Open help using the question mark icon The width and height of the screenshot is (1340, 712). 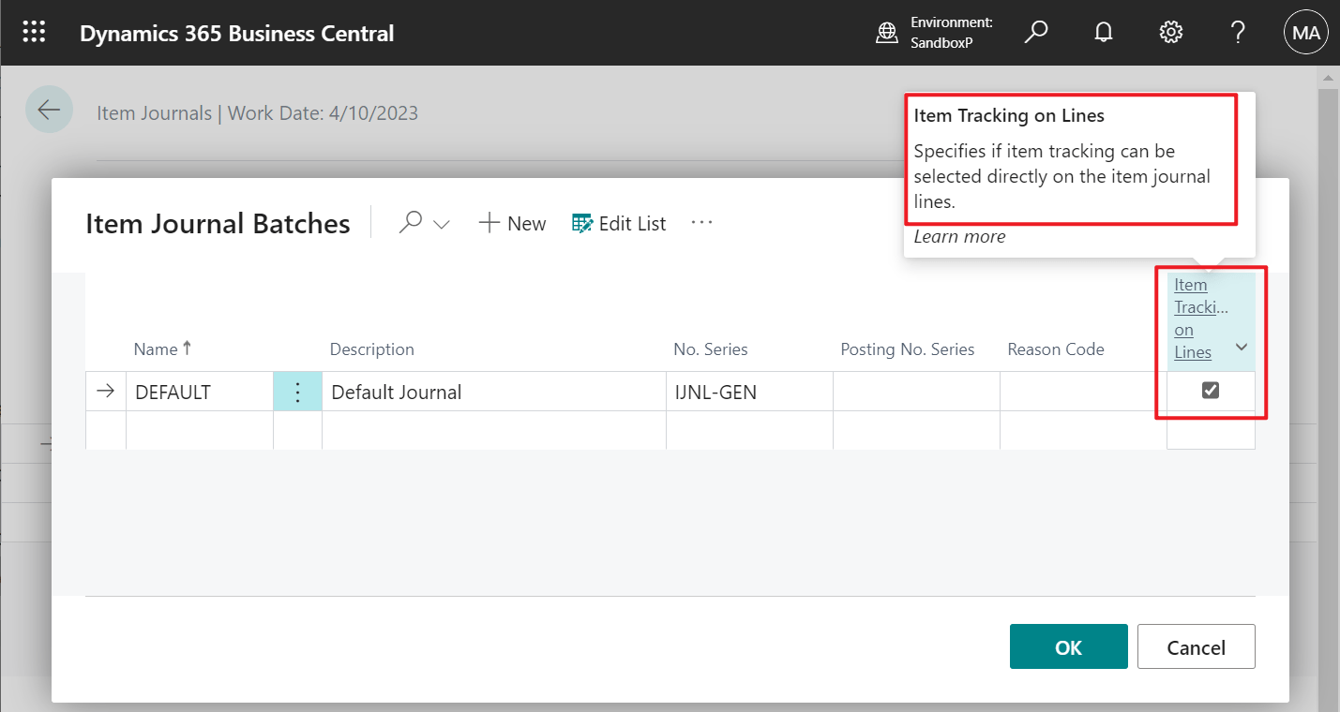(x=1237, y=31)
